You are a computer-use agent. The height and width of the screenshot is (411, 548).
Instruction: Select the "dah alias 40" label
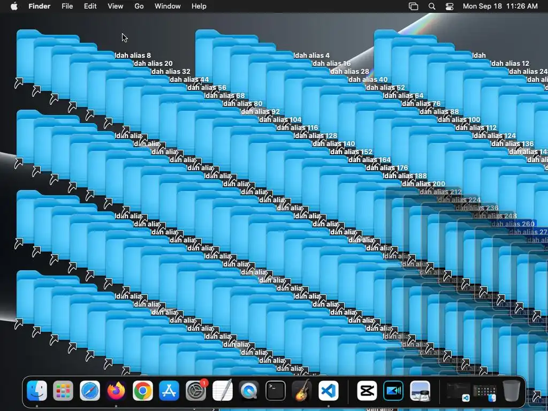pos(368,79)
